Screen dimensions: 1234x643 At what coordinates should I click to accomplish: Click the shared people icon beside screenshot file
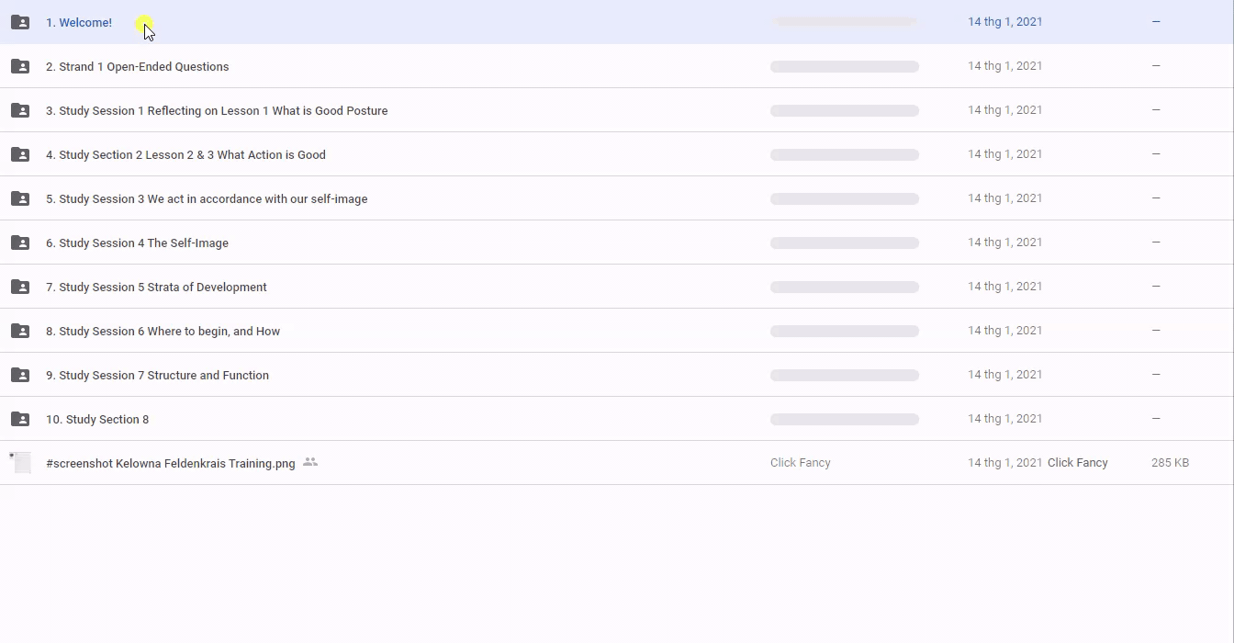pos(310,462)
